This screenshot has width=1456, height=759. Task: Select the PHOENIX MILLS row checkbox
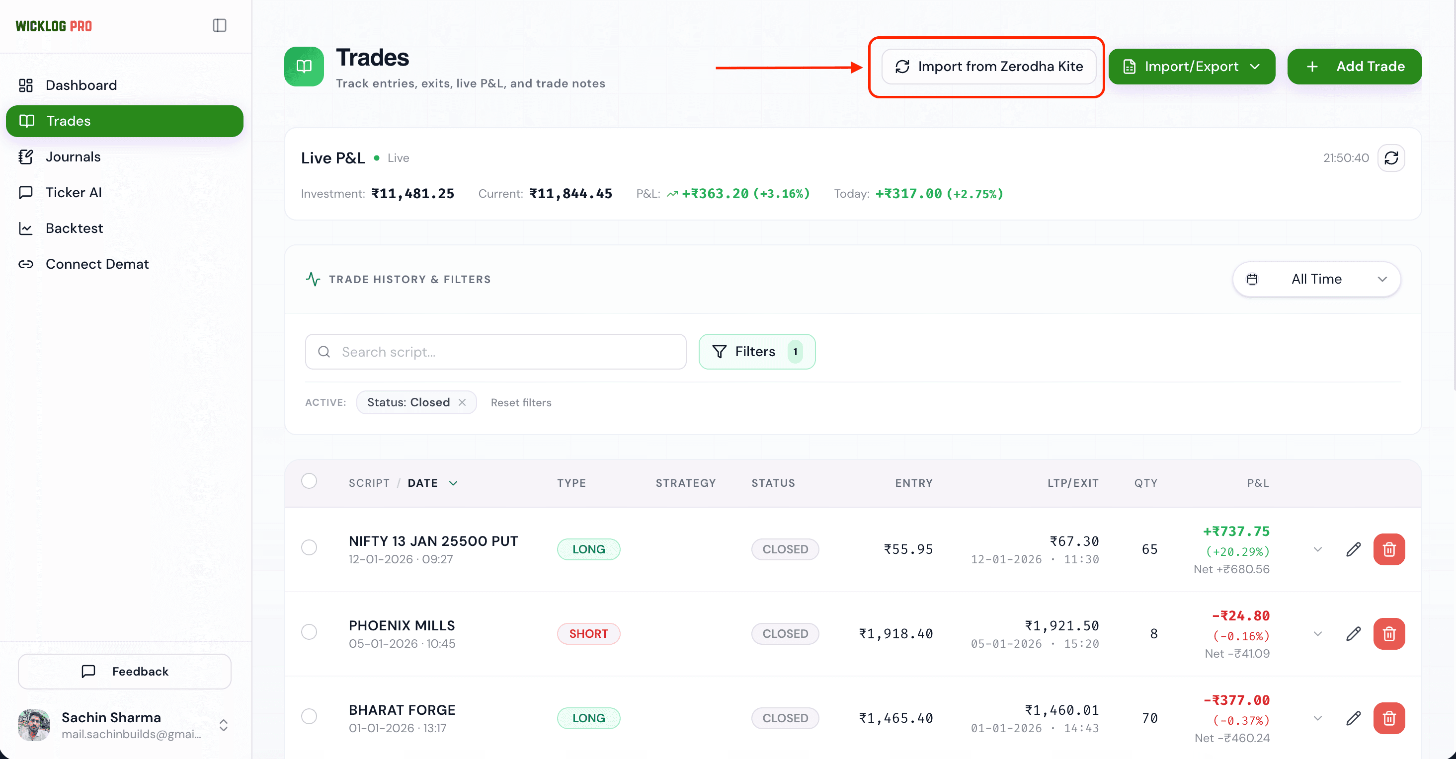[x=309, y=632]
